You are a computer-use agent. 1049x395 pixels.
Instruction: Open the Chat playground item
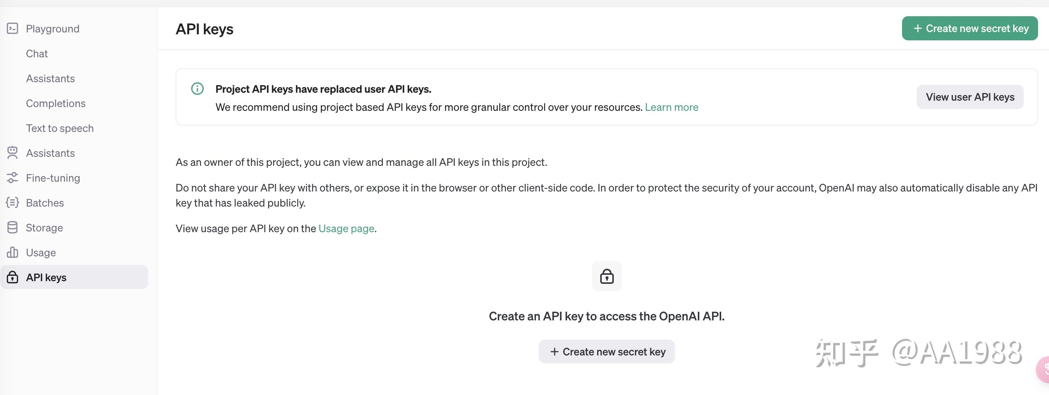[x=37, y=54]
